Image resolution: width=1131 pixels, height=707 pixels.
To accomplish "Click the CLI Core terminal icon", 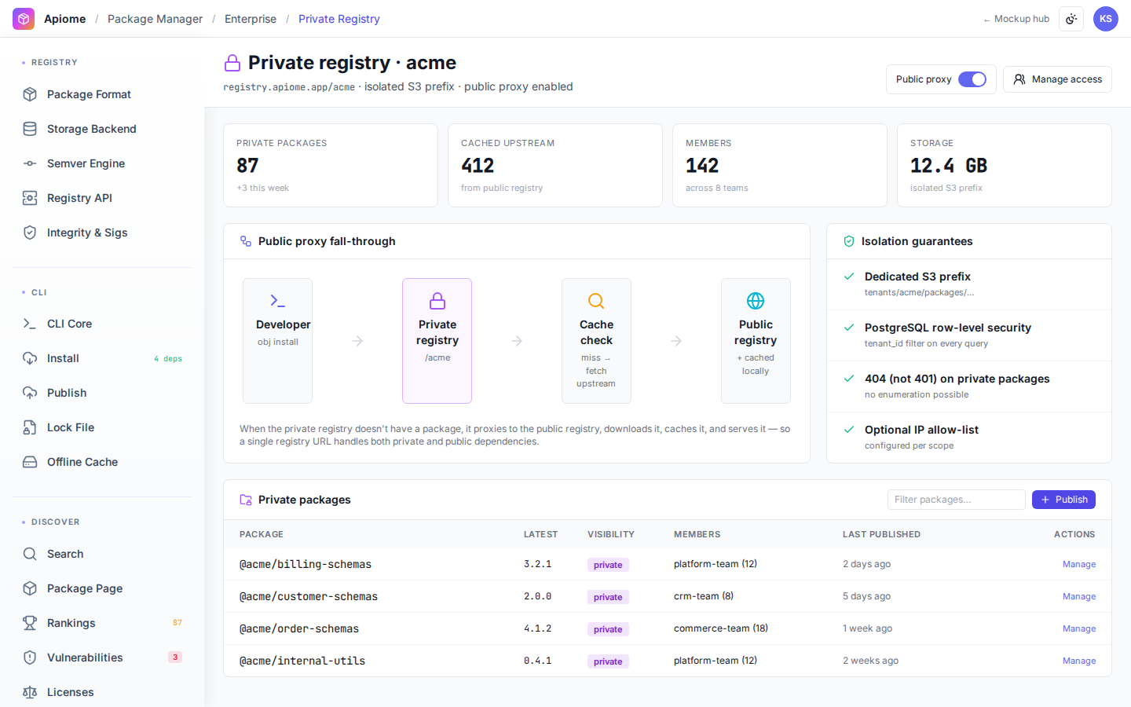I will [30, 324].
